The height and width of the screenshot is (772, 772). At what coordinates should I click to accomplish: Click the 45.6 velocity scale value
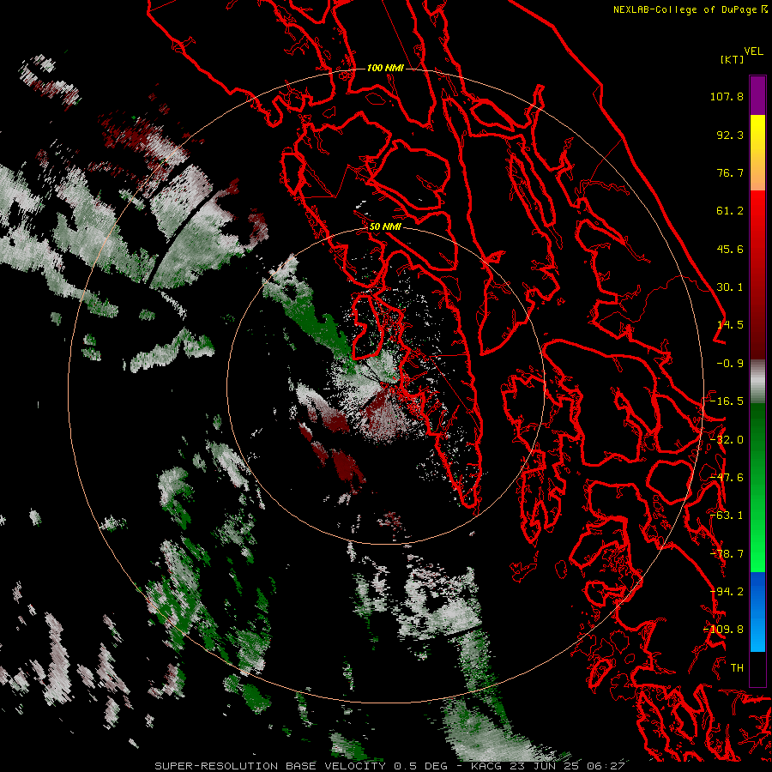tap(730, 249)
